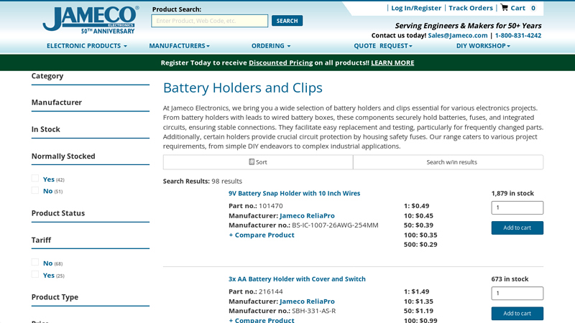Add 9V Battery Snap Holder to cart
The height and width of the screenshot is (323, 575).
pos(517,228)
